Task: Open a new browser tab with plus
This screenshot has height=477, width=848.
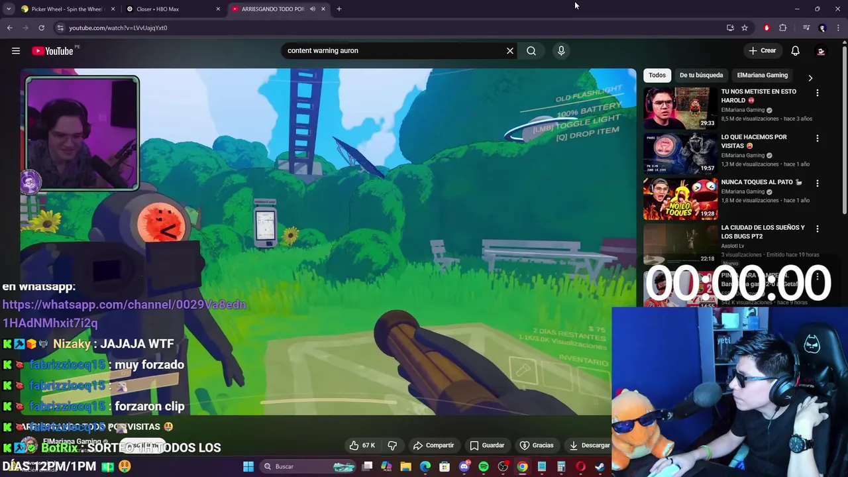Action: coord(339,9)
